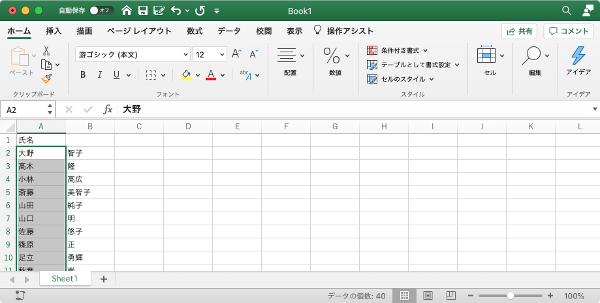Copy the selection with the copy icon
Image resolution: width=600 pixels, height=303 pixels.
(46, 65)
